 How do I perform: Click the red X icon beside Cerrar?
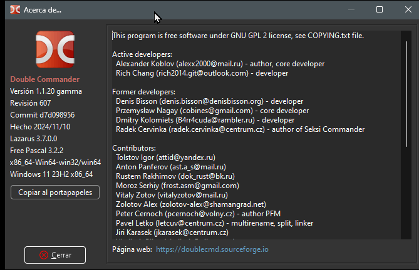[x=43, y=255]
